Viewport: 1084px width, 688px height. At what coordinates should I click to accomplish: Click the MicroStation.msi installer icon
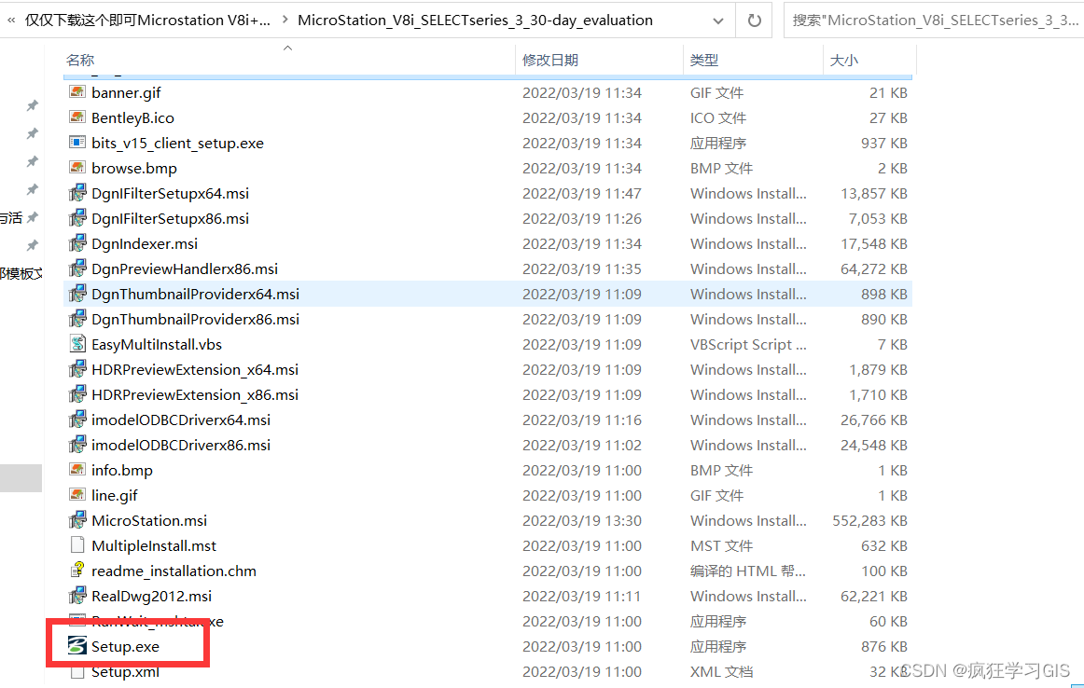click(77, 520)
